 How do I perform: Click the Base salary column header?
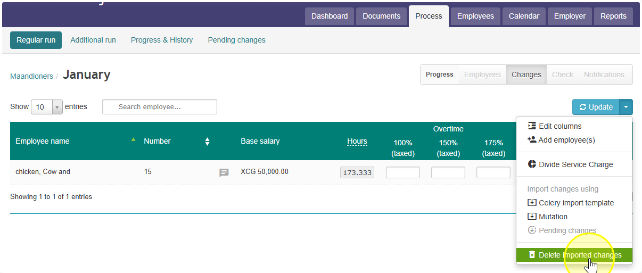coord(260,141)
